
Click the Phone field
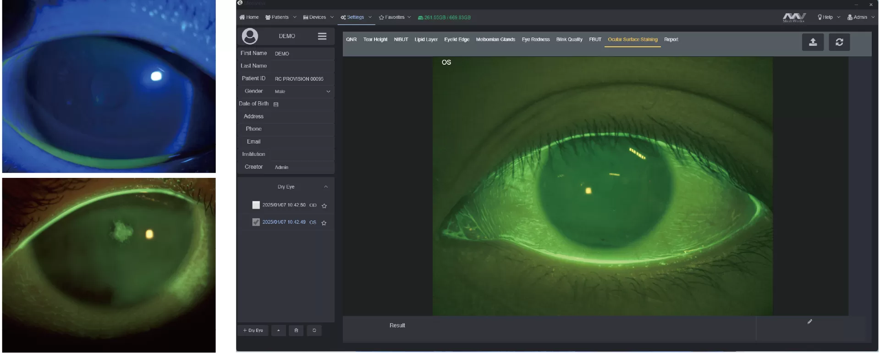pos(303,129)
